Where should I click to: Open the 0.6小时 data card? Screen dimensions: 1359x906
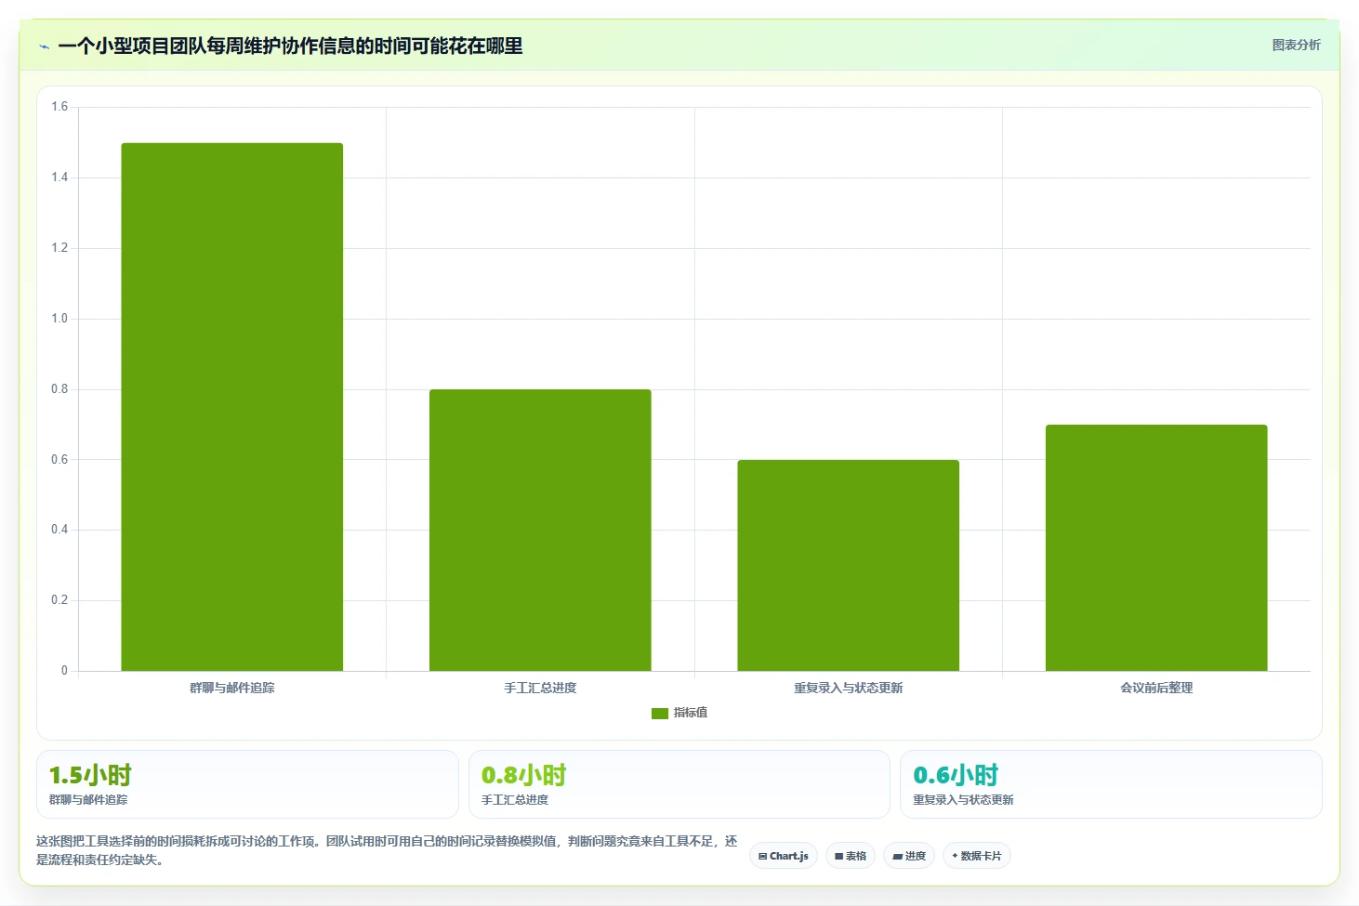pyautogui.click(x=1111, y=784)
